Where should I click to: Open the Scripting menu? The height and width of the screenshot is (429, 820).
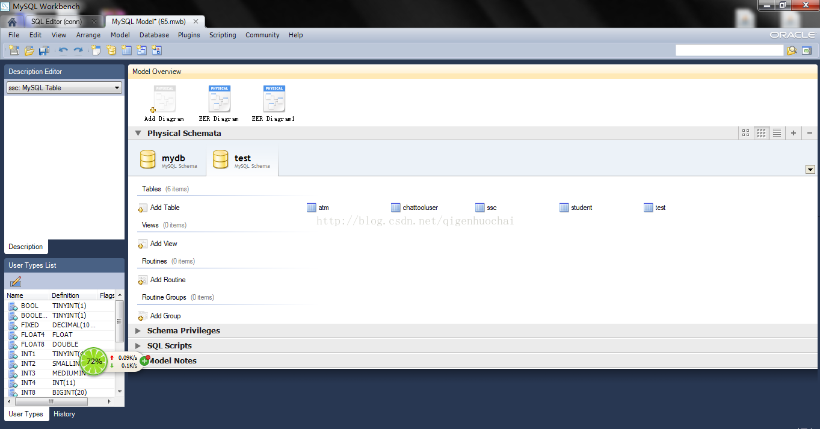click(x=223, y=35)
